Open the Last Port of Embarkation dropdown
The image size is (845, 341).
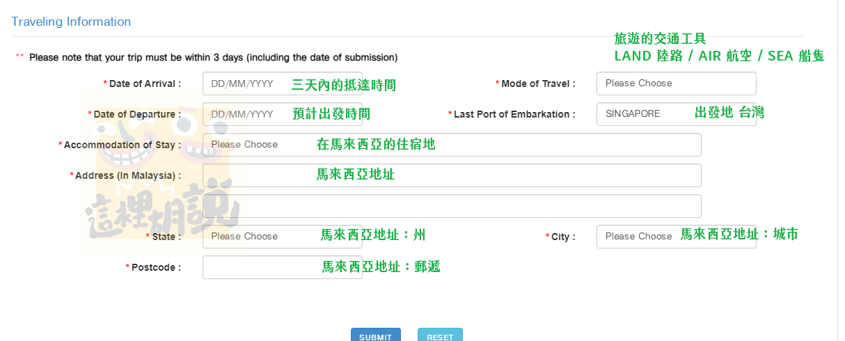coord(676,114)
